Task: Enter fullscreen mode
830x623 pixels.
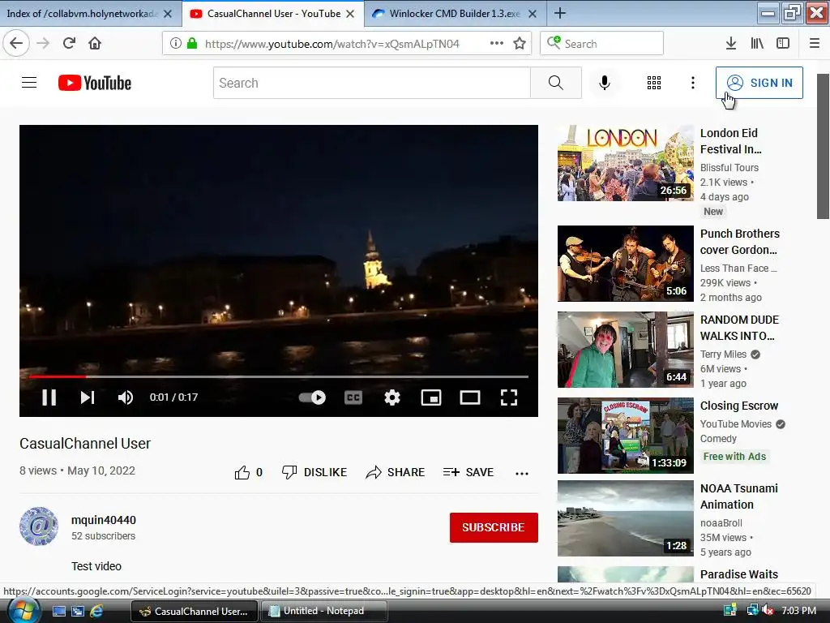Action: 509,397
